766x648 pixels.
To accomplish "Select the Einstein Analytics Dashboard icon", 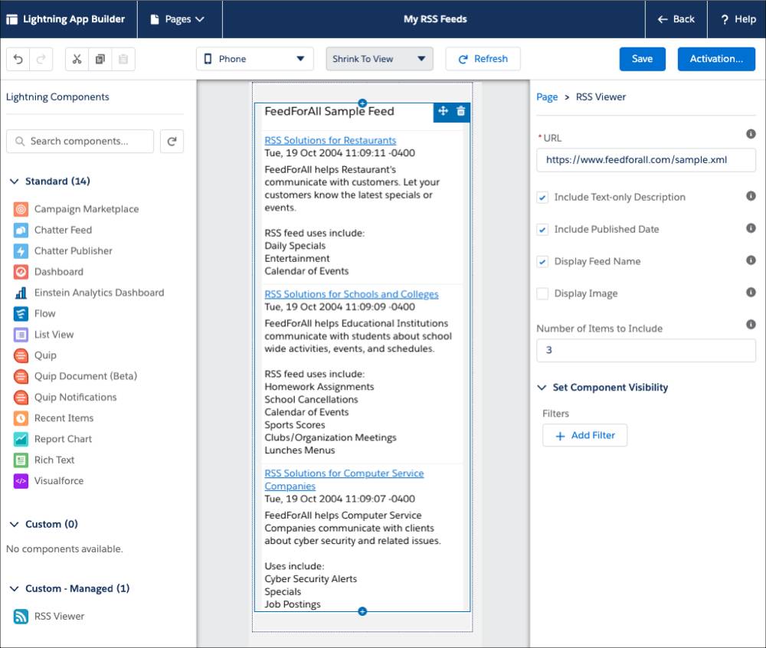I will point(21,293).
